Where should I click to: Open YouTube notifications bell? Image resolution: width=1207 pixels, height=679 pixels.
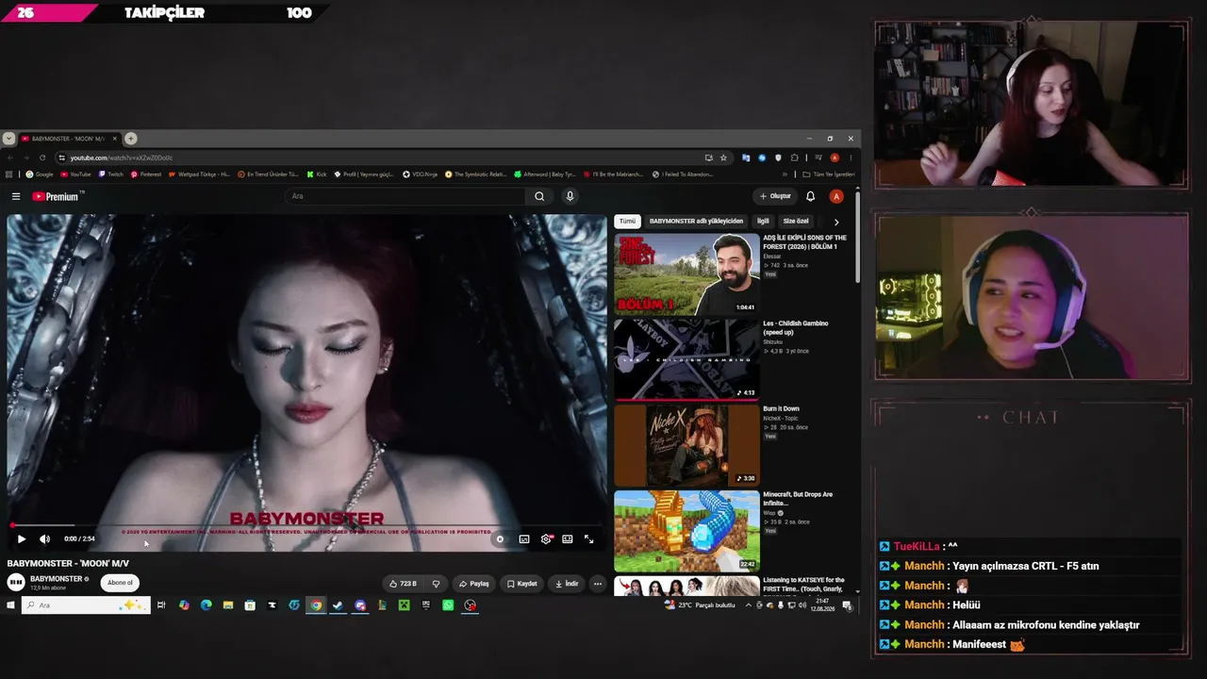[810, 196]
